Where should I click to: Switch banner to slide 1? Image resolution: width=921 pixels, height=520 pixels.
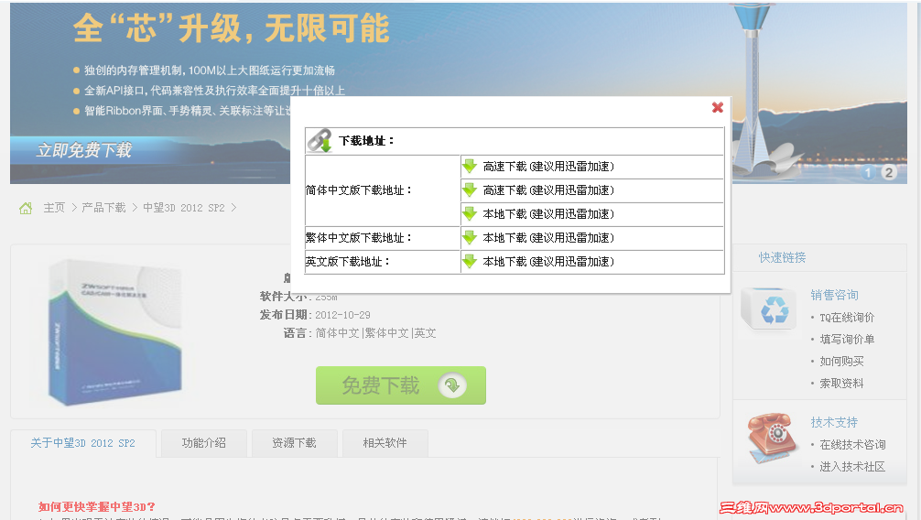(868, 173)
